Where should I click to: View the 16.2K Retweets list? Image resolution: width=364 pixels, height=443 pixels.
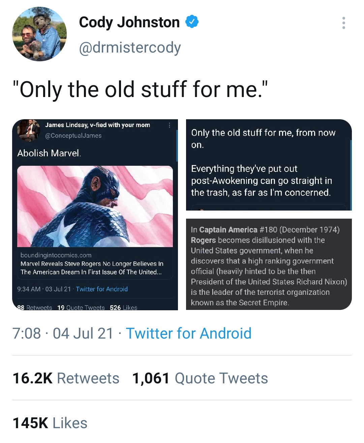point(66,378)
